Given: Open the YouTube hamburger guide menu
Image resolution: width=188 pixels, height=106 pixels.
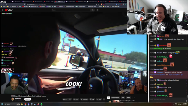Looking at the screenshot, I should point(3,10).
